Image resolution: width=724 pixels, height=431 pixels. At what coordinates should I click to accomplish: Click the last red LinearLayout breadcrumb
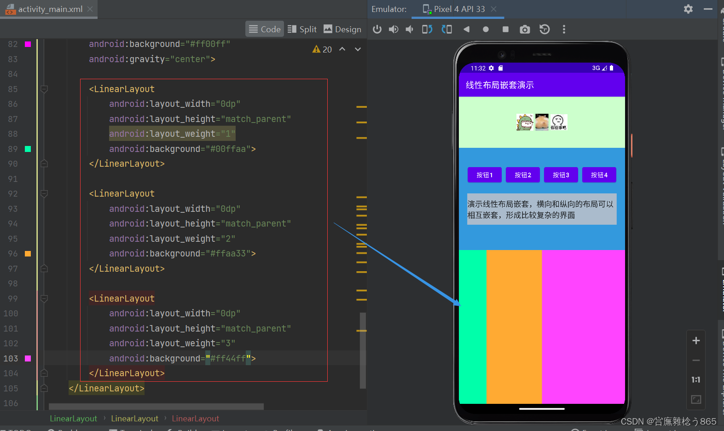coord(195,419)
